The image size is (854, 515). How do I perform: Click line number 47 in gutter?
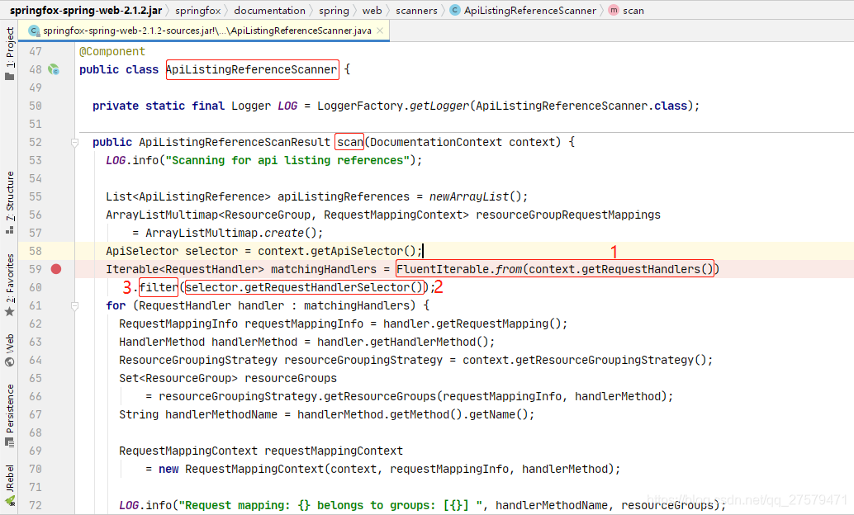click(x=36, y=51)
